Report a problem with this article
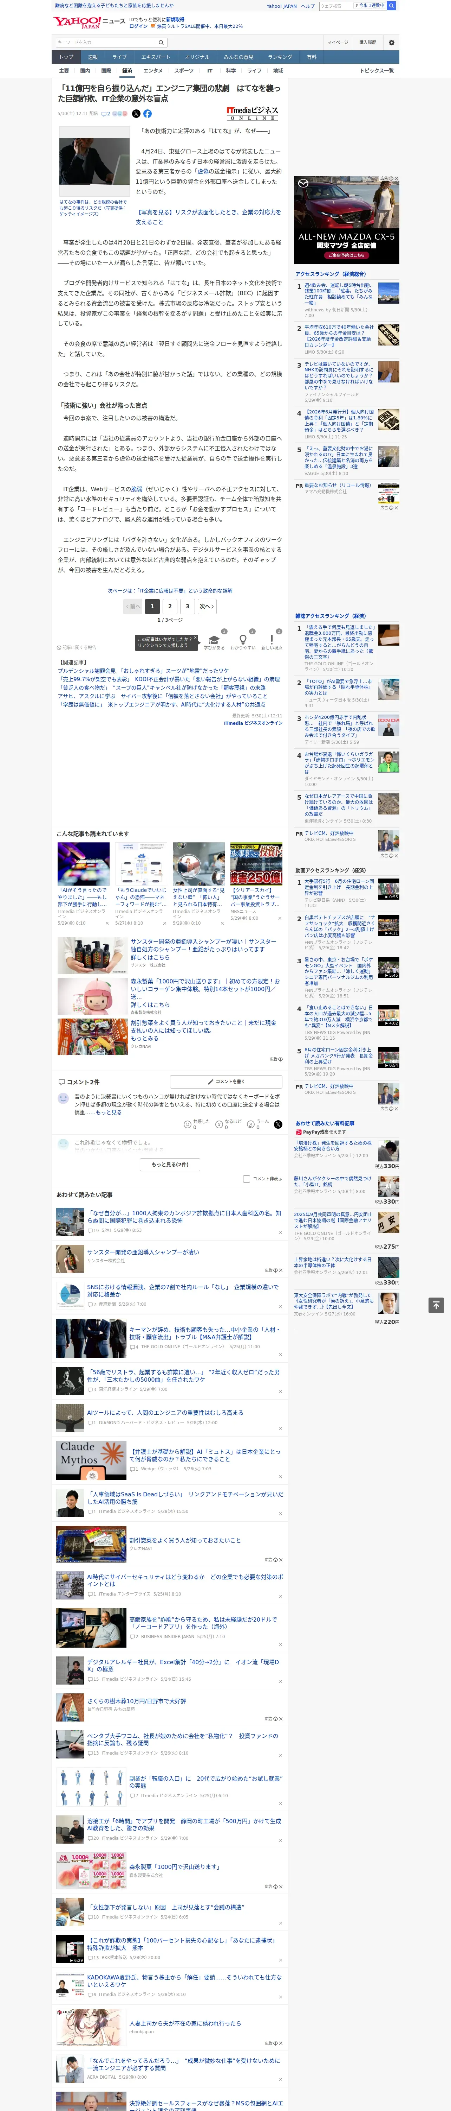The width and height of the screenshot is (451, 2111). click(77, 647)
